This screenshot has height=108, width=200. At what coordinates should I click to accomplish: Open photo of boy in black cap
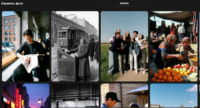(124, 96)
